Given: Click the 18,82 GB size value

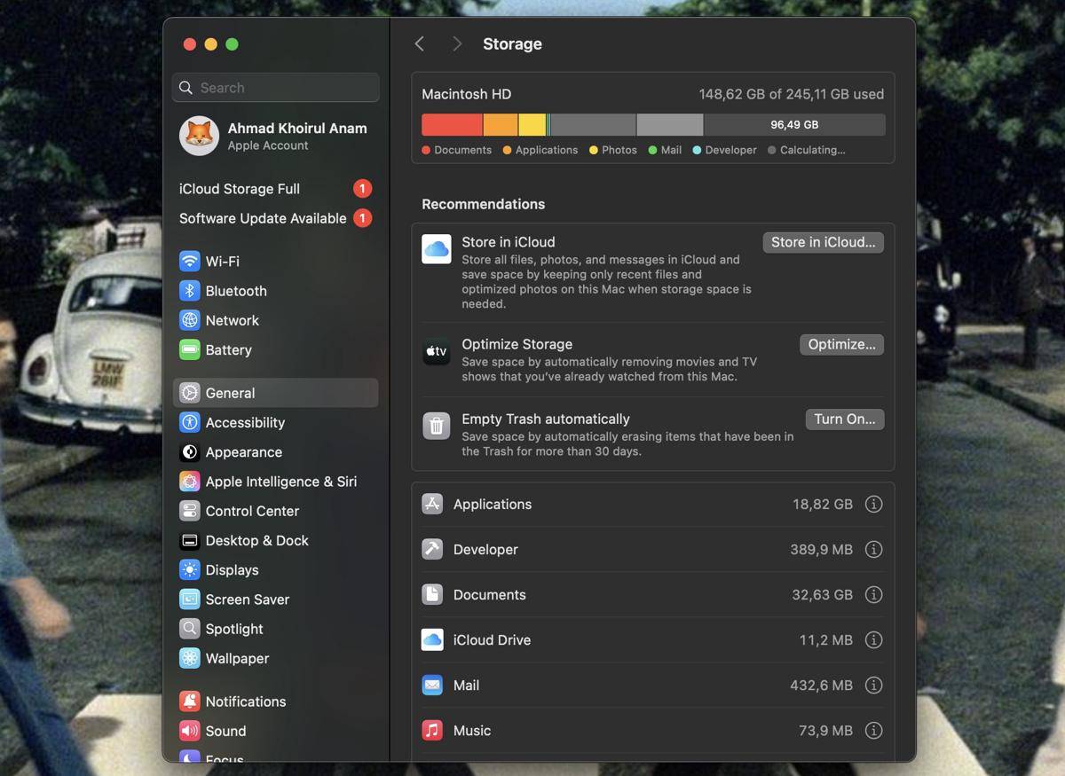Looking at the screenshot, I should coord(823,504).
